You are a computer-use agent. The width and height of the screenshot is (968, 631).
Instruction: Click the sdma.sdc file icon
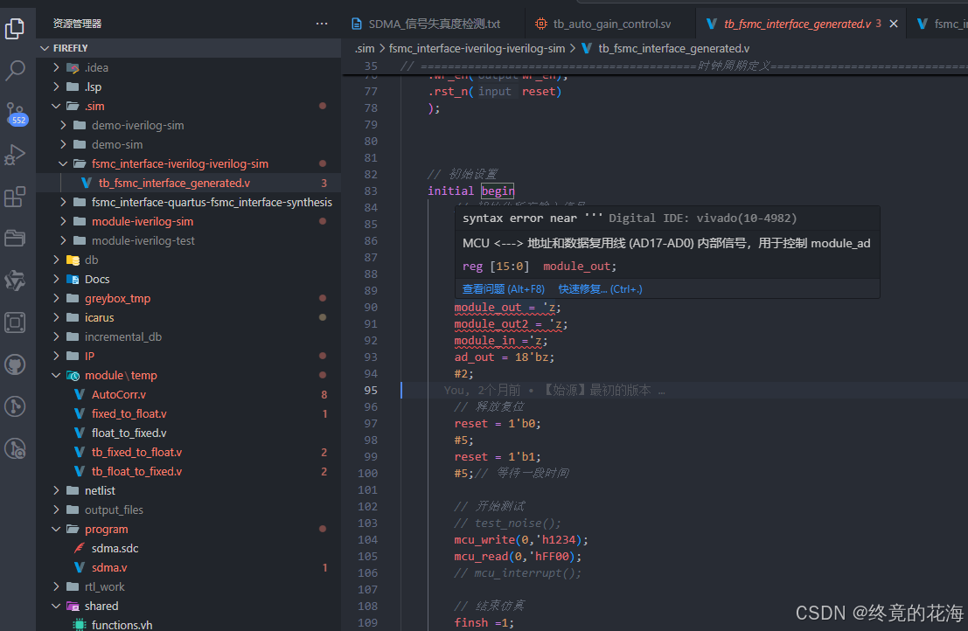[79, 548]
